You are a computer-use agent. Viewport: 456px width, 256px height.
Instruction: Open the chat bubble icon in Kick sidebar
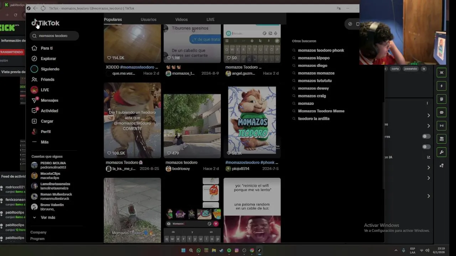pos(442,112)
